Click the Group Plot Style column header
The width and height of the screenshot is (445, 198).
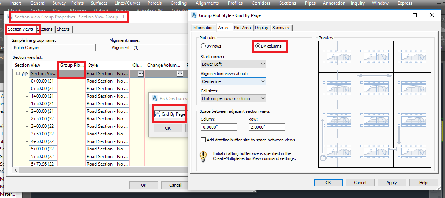(72, 65)
